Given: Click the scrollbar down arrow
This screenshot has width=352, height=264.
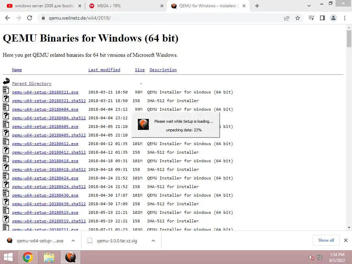Looking at the screenshot, I should [x=349, y=228].
